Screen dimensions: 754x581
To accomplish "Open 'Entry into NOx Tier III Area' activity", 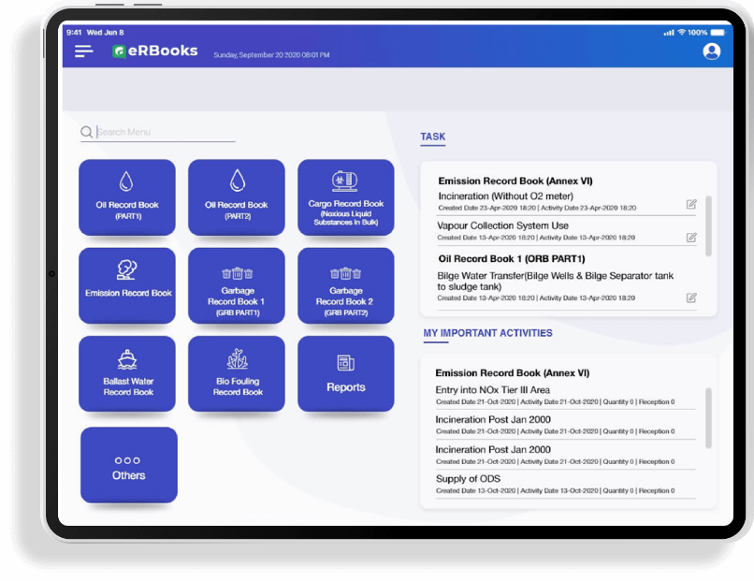I will click(565, 396).
